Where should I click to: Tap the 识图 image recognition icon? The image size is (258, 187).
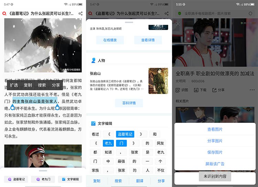178,90
